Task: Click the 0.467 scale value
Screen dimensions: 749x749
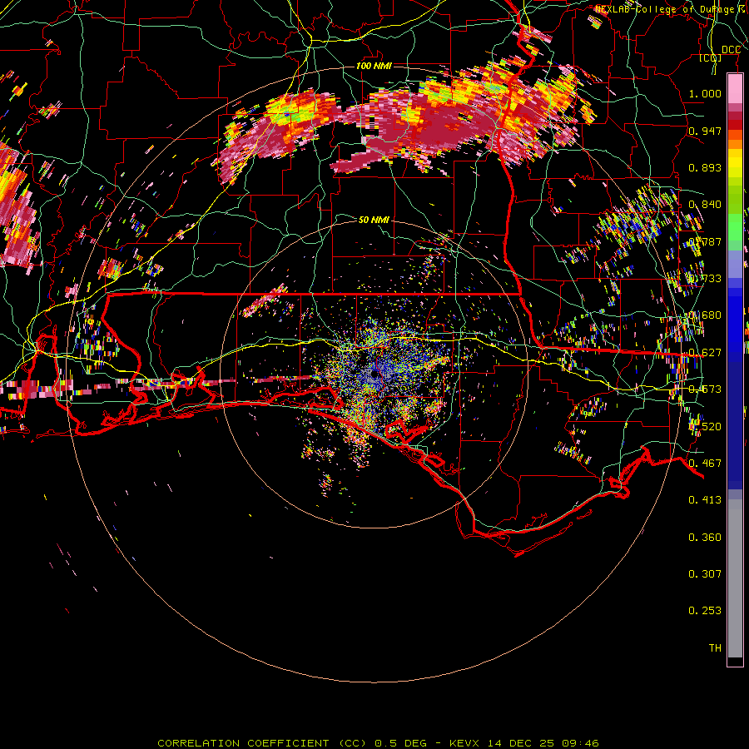Action: click(x=705, y=463)
